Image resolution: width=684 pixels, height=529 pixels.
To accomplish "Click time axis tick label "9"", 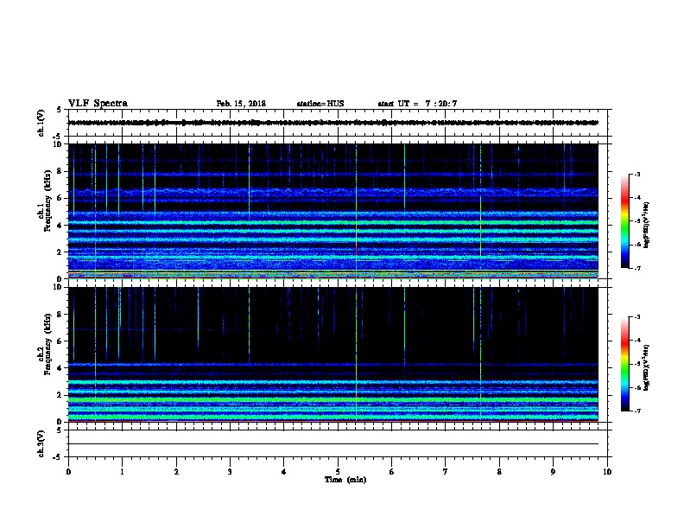I will (553, 472).
